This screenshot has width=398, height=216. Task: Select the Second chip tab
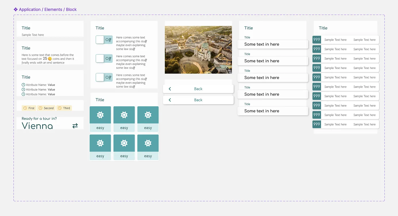click(46, 108)
